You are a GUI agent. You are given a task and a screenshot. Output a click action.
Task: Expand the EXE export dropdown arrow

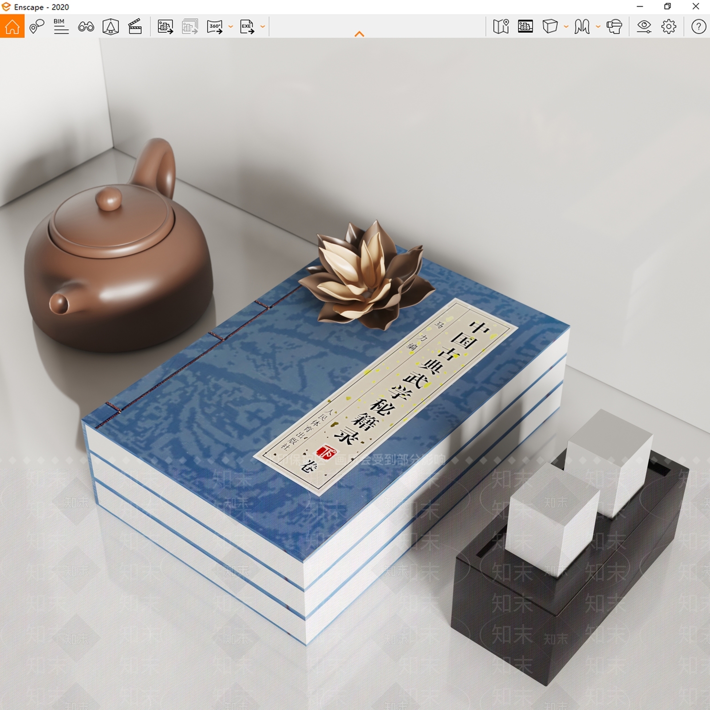click(x=263, y=27)
